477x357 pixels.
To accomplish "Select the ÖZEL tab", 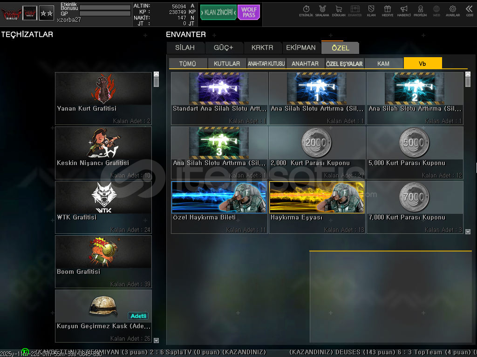I will click(x=340, y=48).
